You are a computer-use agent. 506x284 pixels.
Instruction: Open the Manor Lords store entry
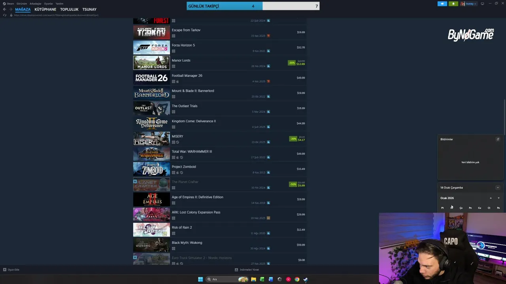(x=220, y=63)
